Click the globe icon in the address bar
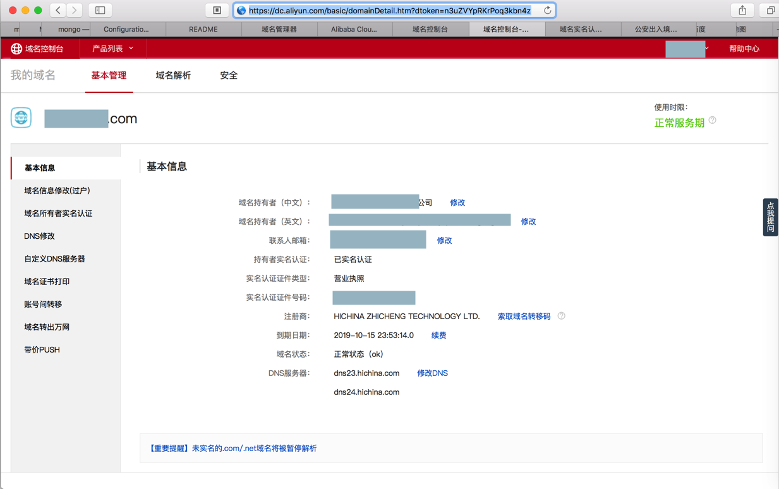This screenshot has height=489, width=779. coord(241,10)
